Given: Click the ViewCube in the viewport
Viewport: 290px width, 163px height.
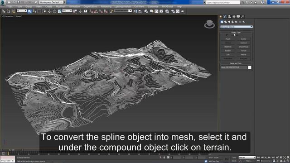Looking at the screenshot, I should [209, 24].
